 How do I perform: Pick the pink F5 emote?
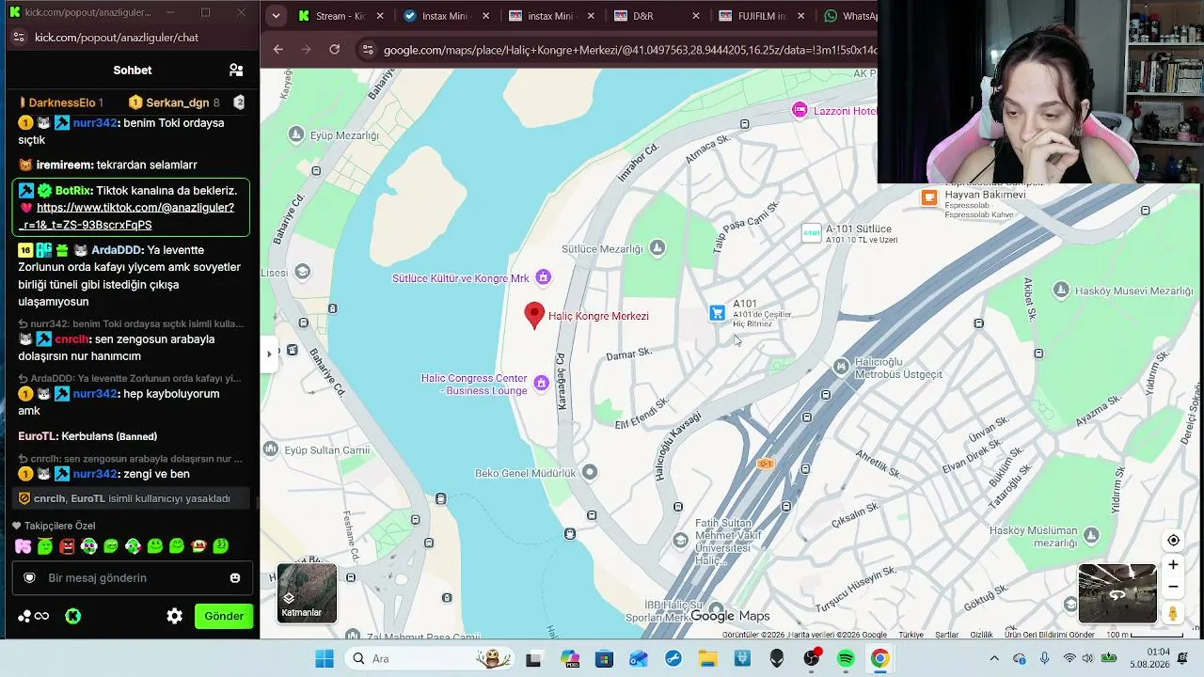pyautogui.click(x=23, y=546)
